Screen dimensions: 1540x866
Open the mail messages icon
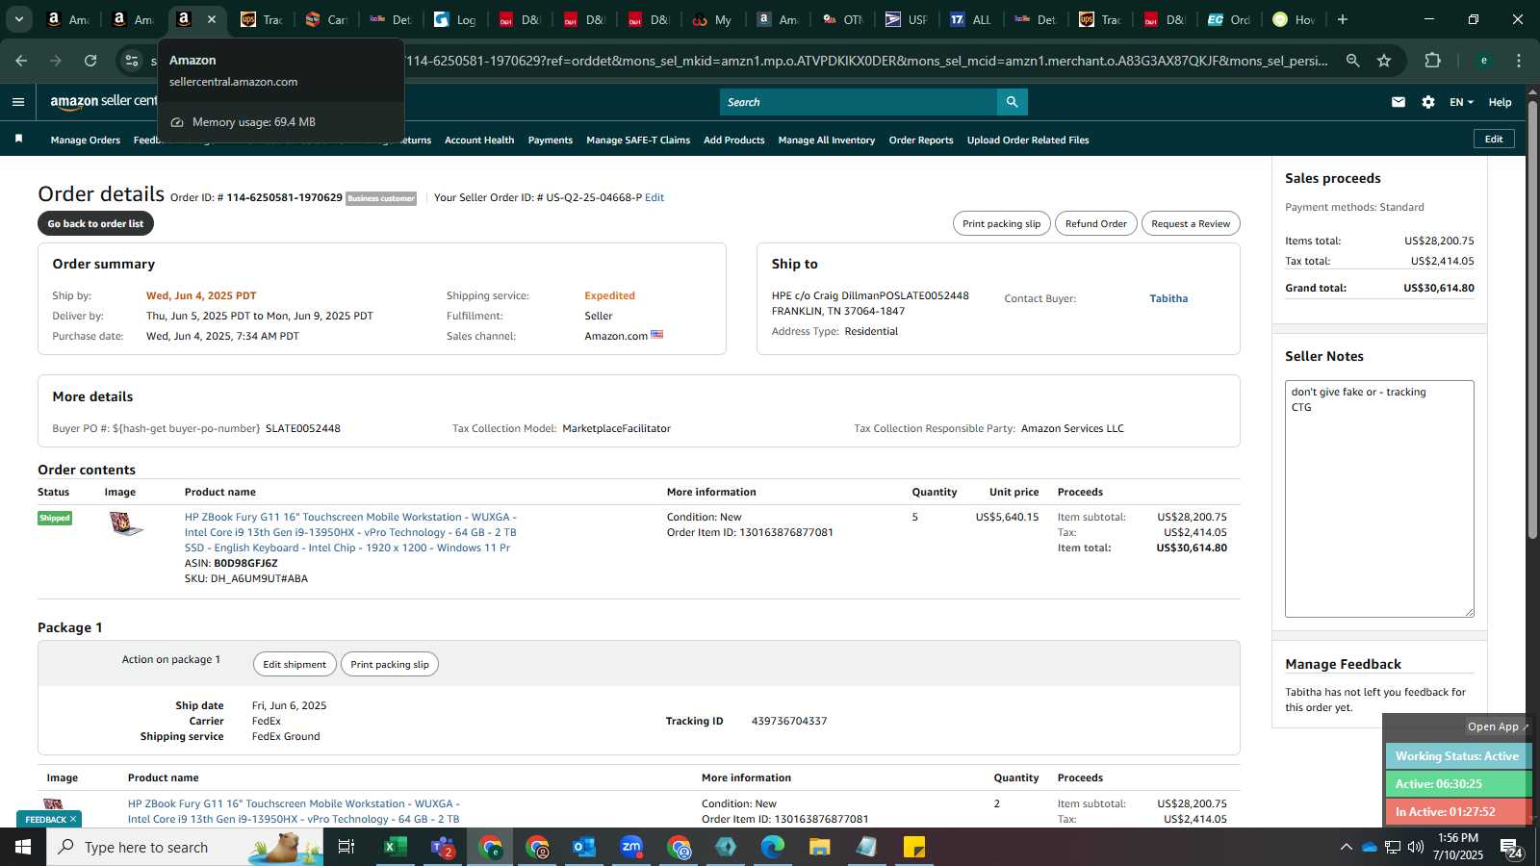[x=1399, y=102]
